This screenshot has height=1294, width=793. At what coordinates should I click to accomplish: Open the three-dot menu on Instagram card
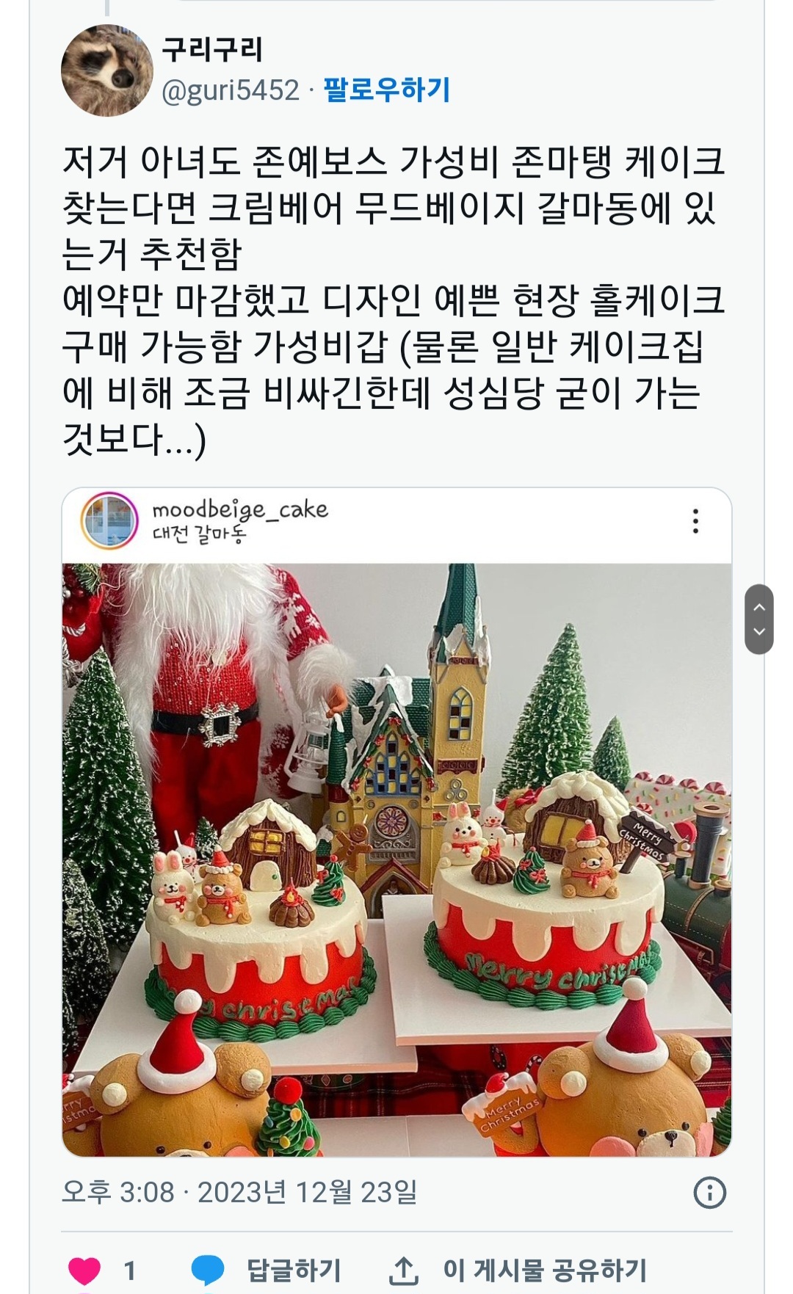click(x=695, y=521)
